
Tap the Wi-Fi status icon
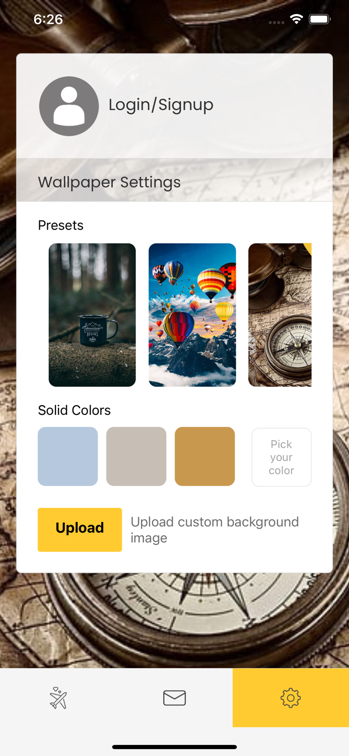click(x=297, y=19)
